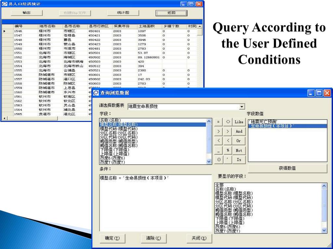
Task: Select 全部 in the display fields list
Action: point(220,185)
